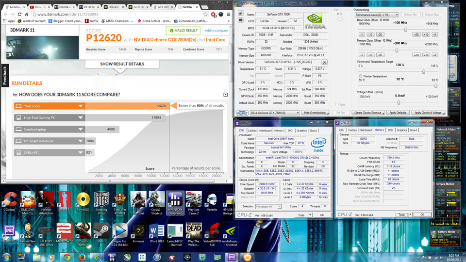Viewport: 466px width, 262px height.
Task: Click the upload screenshot icon in NVIDIA Inspector
Action: [240, 14]
